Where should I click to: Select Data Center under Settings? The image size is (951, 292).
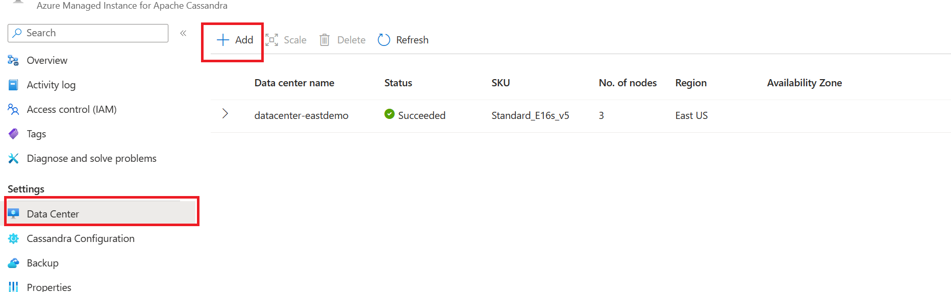[53, 214]
